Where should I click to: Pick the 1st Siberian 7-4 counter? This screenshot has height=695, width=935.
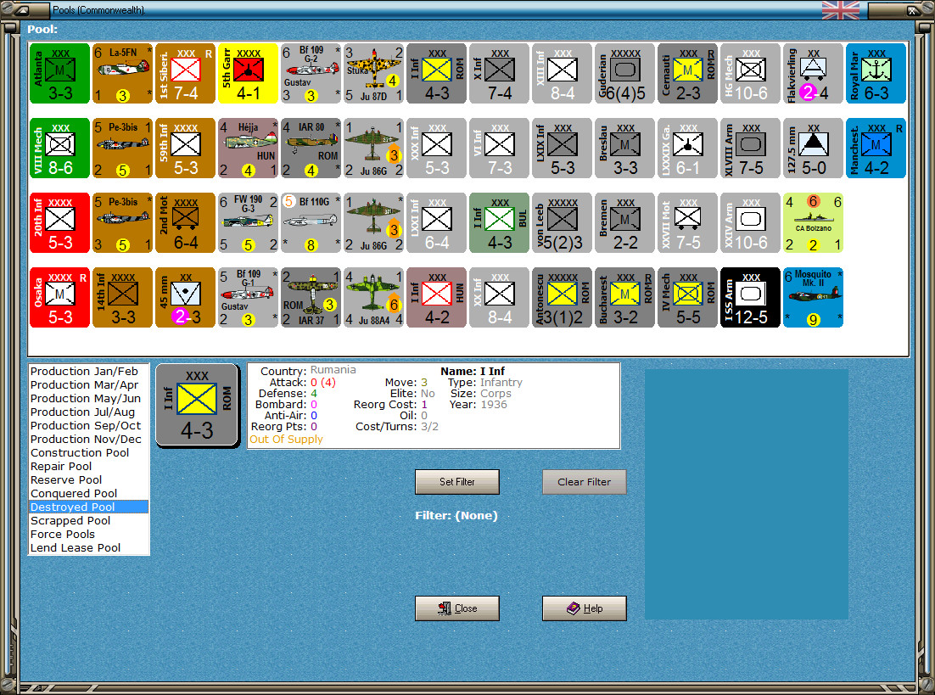pos(185,73)
